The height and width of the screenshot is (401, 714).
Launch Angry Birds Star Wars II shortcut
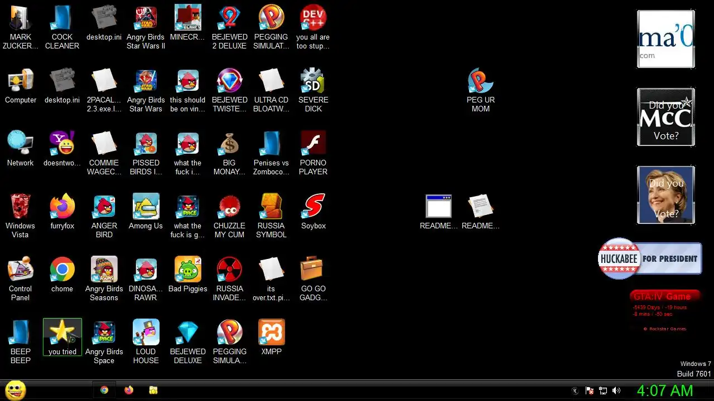(146, 27)
